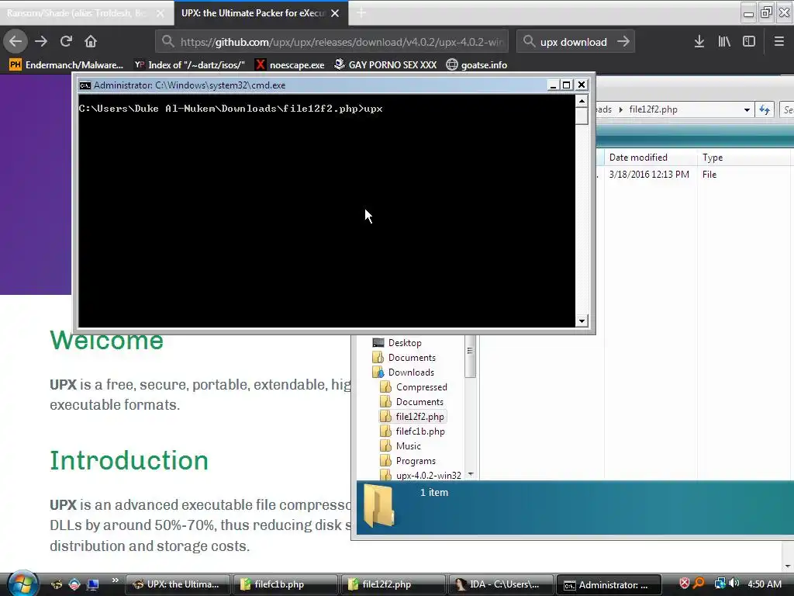Sort by Date modified column
This screenshot has width=794, height=596.
pyautogui.click(x=651, y=158)
